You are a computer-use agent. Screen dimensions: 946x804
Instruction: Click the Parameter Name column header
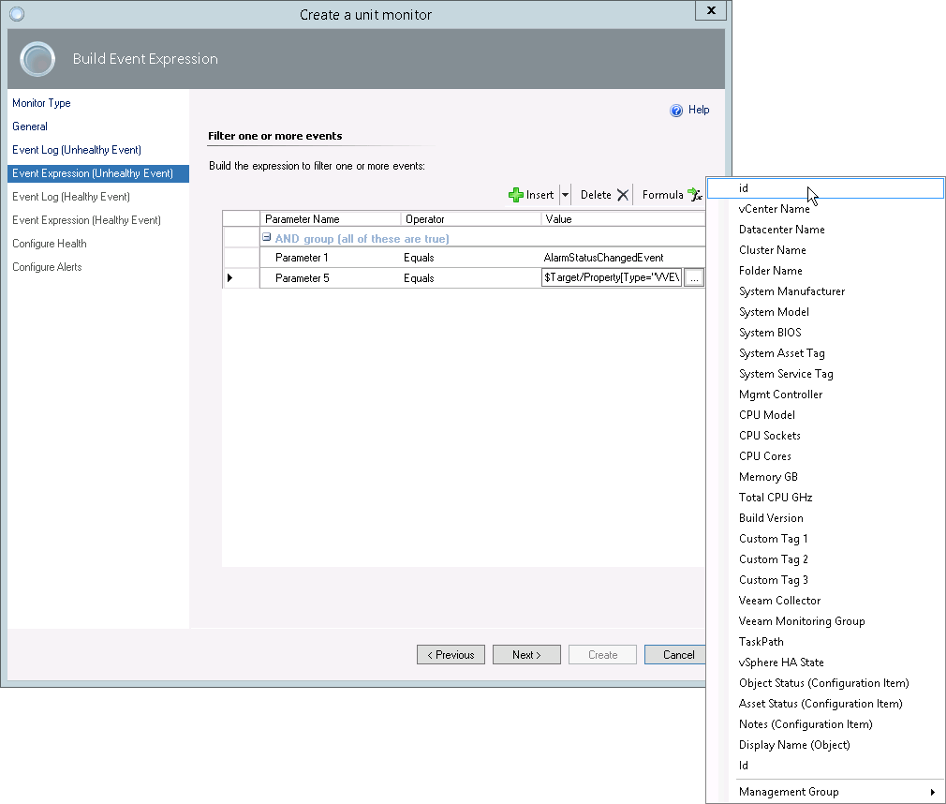[331, 219]
